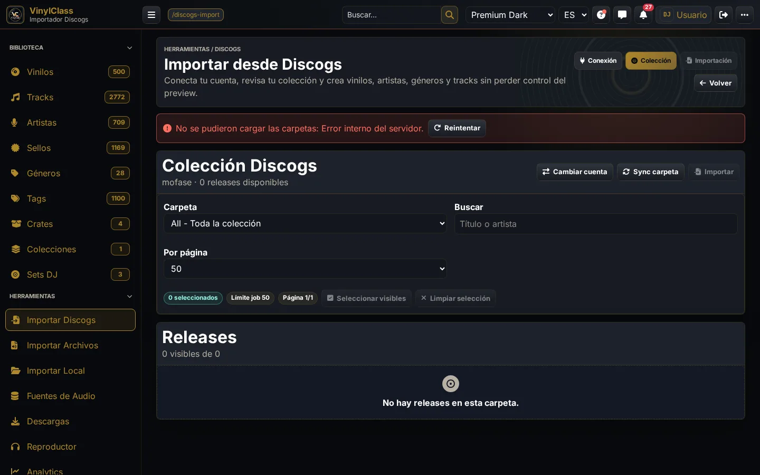This screenshot has height=475, width=760.
Task: Click the Volver back button
Action: point(715,83)
